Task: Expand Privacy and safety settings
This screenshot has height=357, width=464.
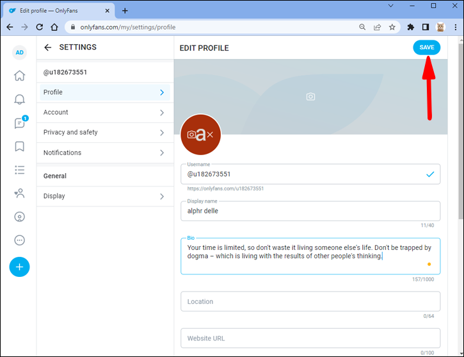Action: 105,133
